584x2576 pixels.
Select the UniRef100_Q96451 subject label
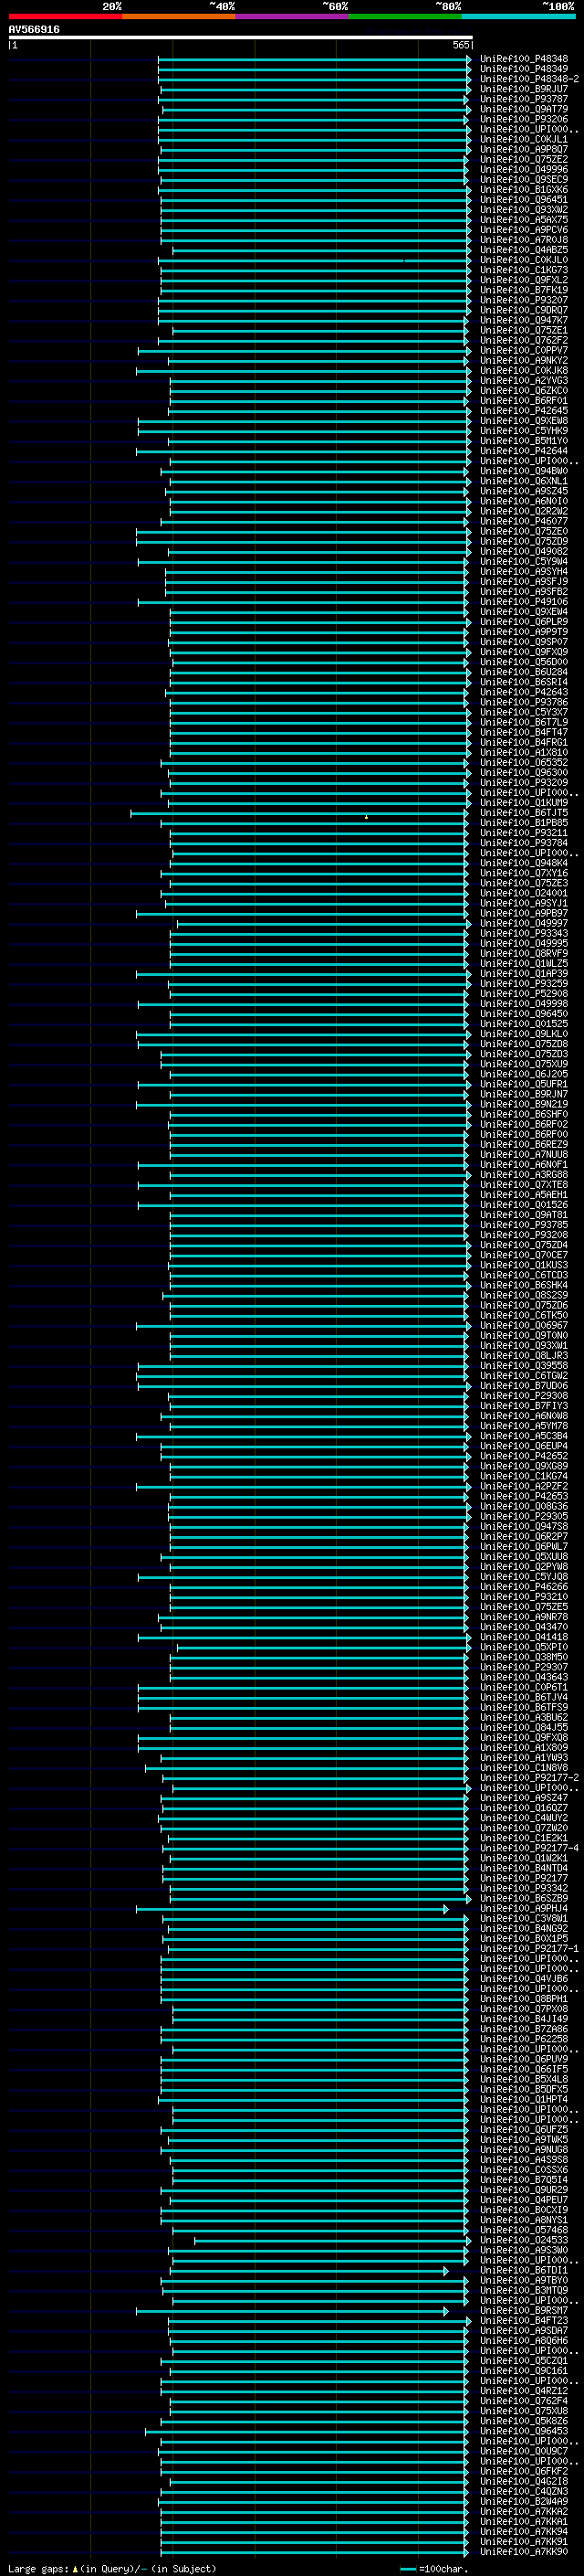(x=523, y=200)
